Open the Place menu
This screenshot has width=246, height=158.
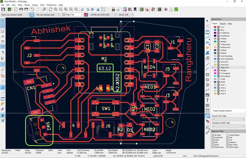click(x=20, y=5)
